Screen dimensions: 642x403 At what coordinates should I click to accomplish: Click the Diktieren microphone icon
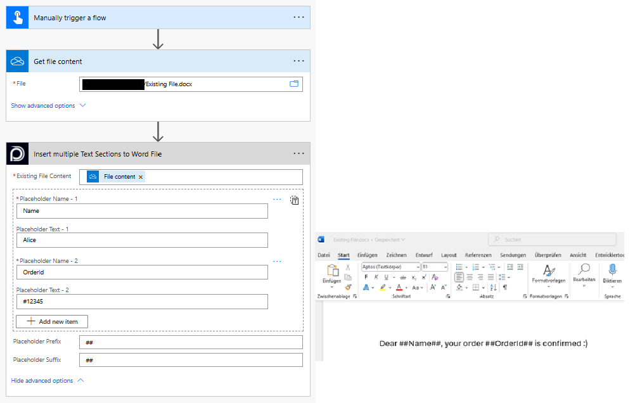[612, 271]
